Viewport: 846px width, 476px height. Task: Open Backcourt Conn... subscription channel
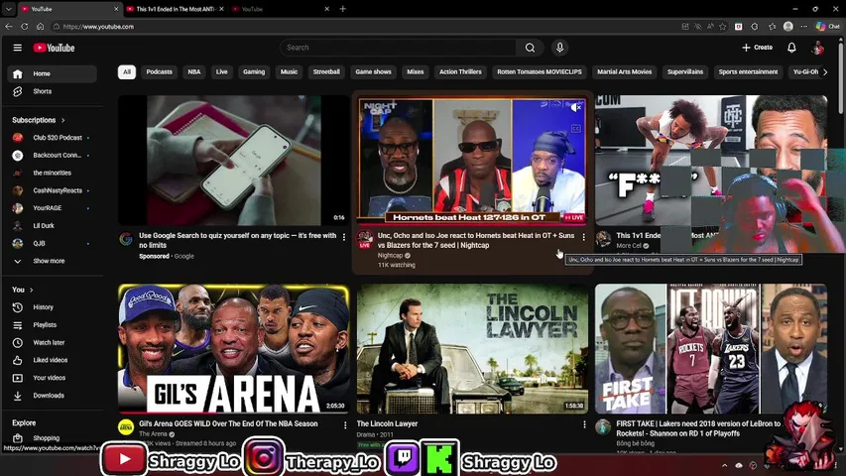click(53, 156)
